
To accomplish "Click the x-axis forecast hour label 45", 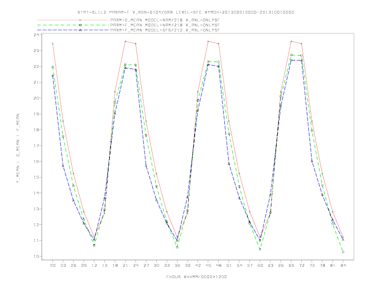I will click(208, 265).
